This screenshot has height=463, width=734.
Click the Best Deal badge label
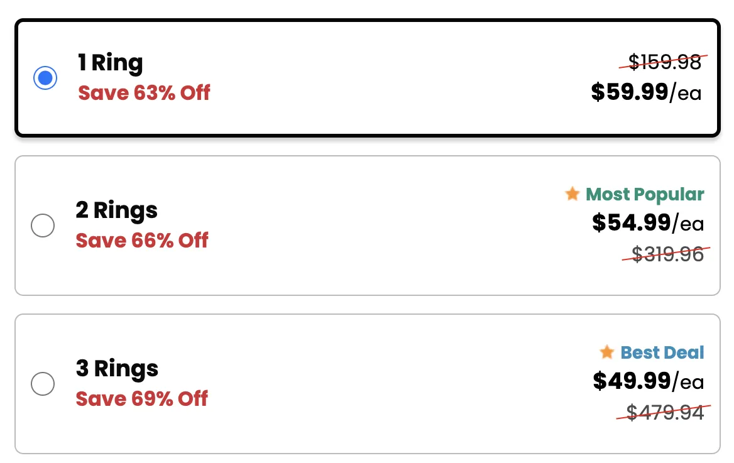pyautogui.click(x=662, y=353)
